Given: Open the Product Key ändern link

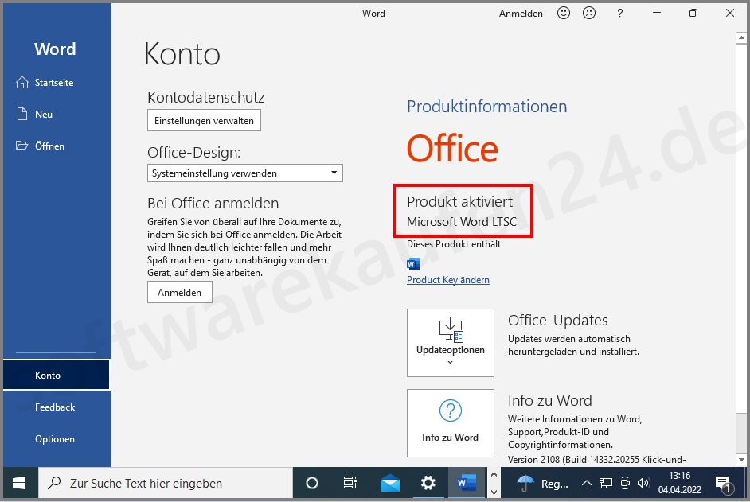Looking at the screenshot, I should click(447, 281).
